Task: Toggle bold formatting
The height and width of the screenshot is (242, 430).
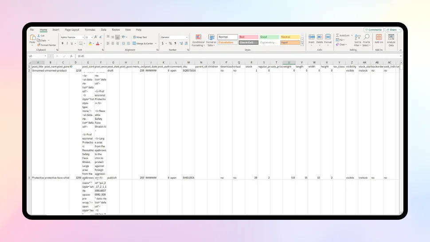Action: [63, 44]
